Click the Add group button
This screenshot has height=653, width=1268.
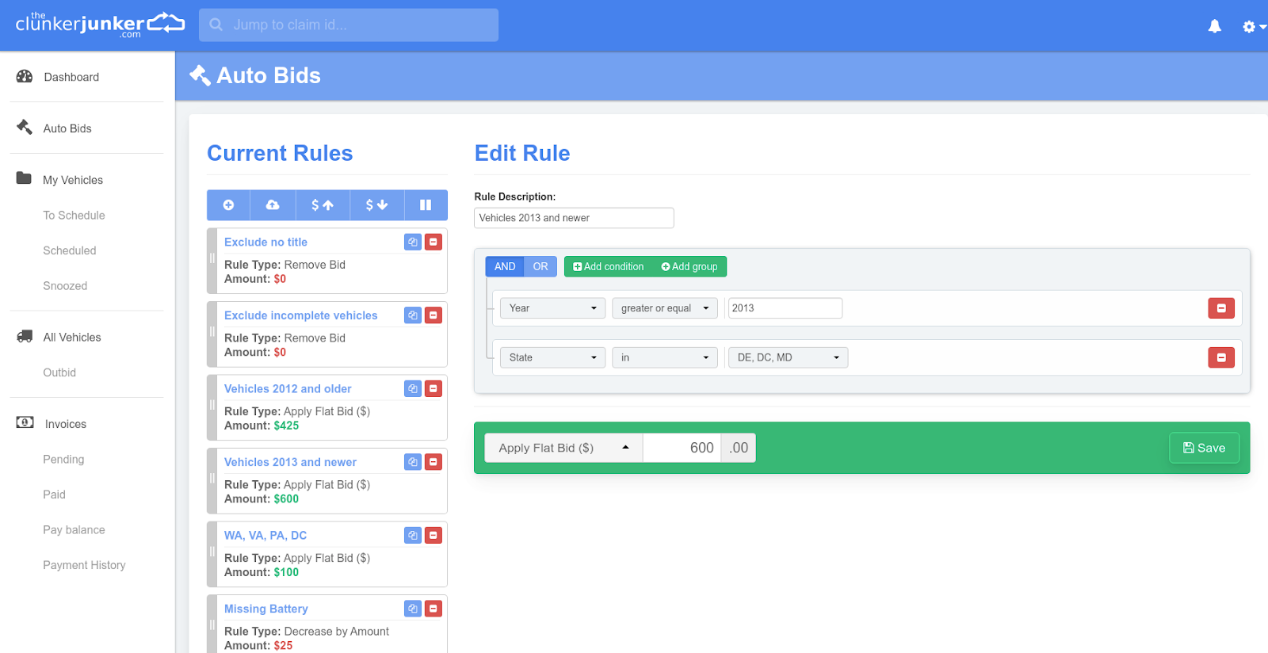point(689,266)
